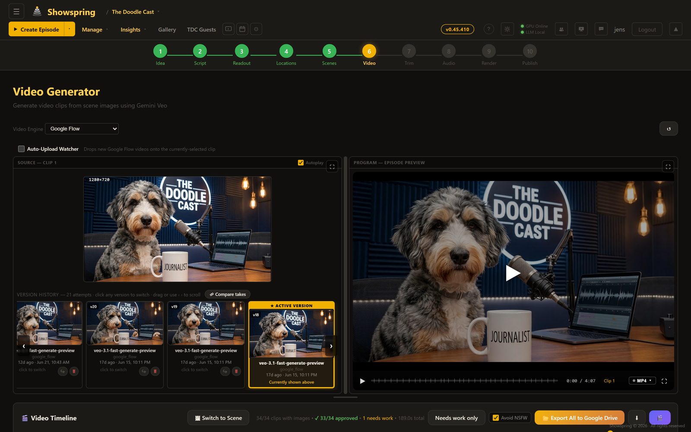The width and height of the screenshot is (691, 432).
Task: Click the episode preview timeline scrubber
Action: tap(465, 381)
